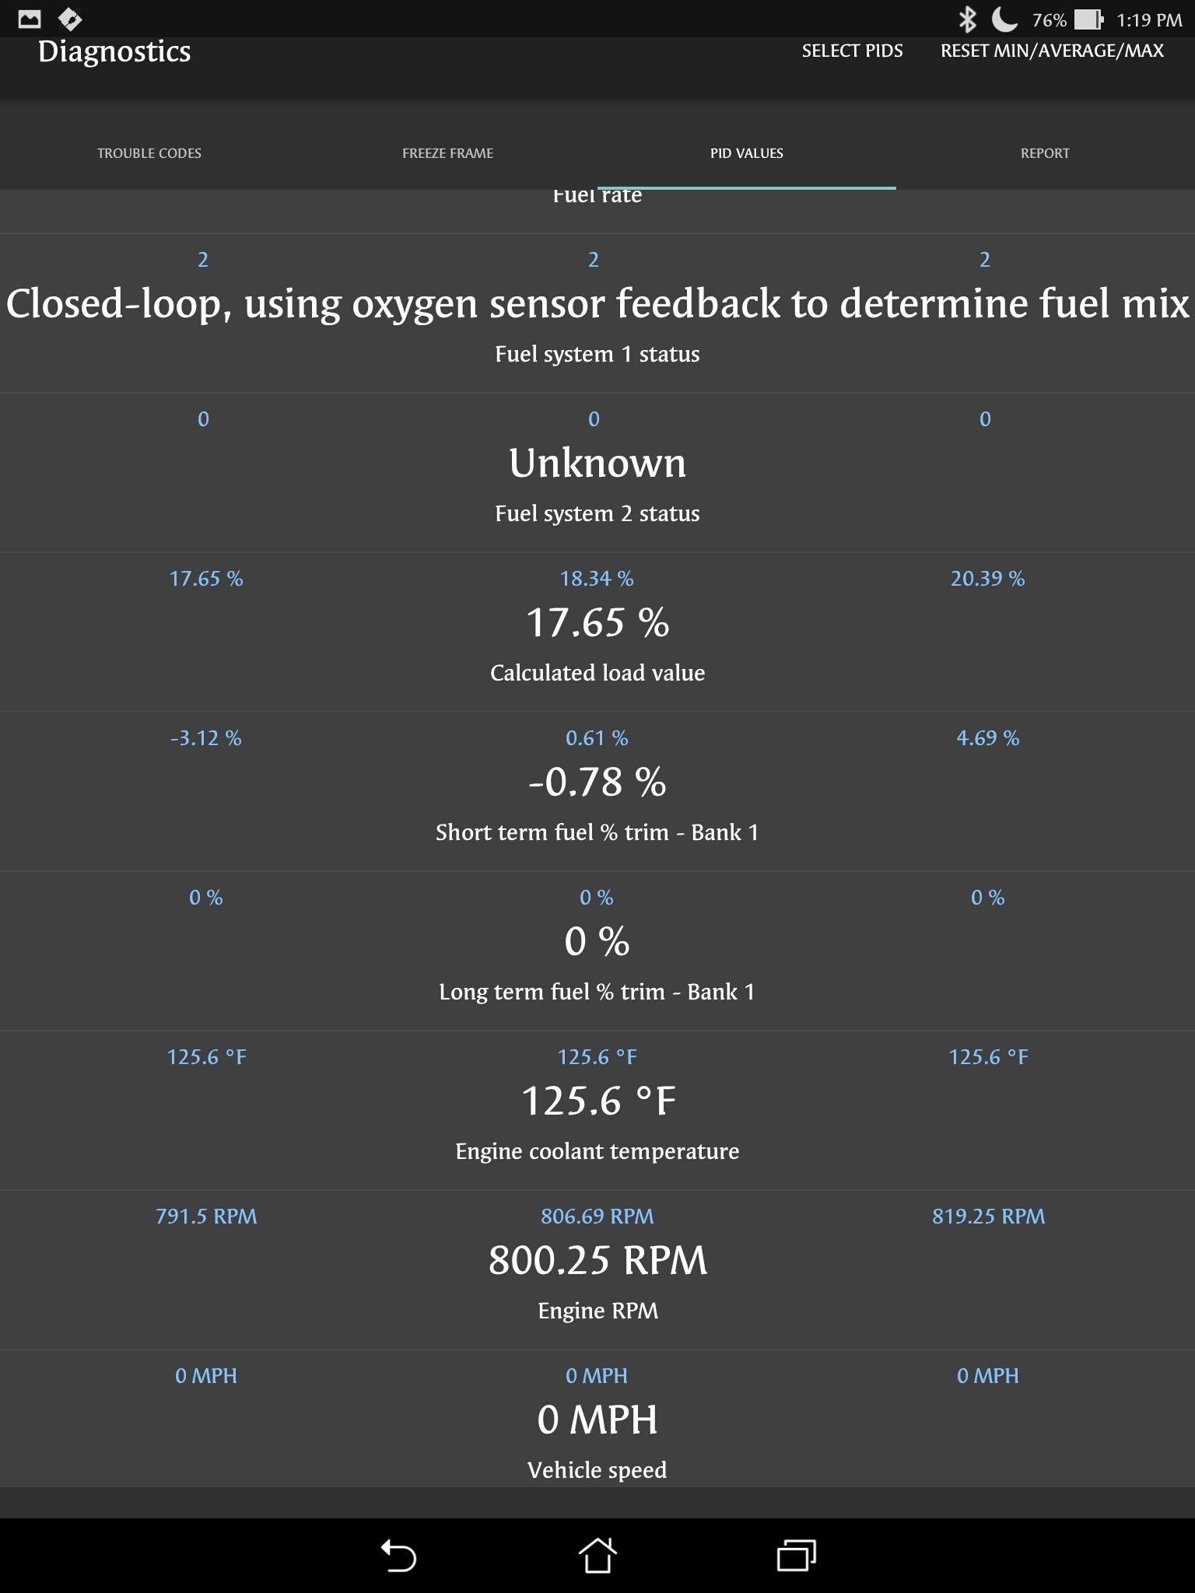Tap the Android back navigation icon
This screenshot has width=1195, height=1593.
[x=398, y=1556]
